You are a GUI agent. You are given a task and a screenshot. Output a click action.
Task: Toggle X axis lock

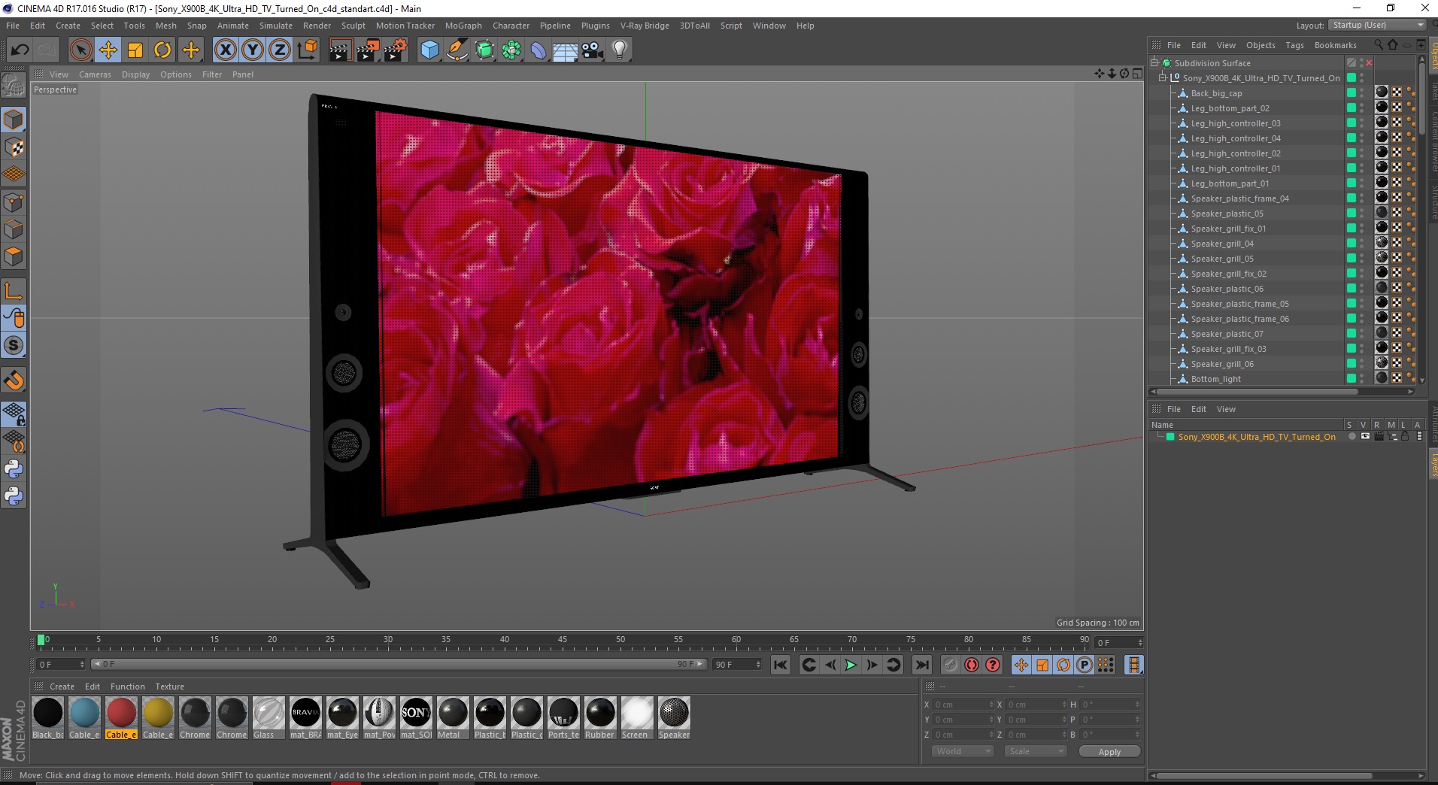point(225,50)
